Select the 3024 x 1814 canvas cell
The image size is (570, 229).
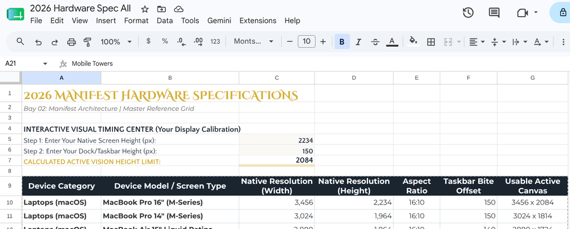(532, 216)
